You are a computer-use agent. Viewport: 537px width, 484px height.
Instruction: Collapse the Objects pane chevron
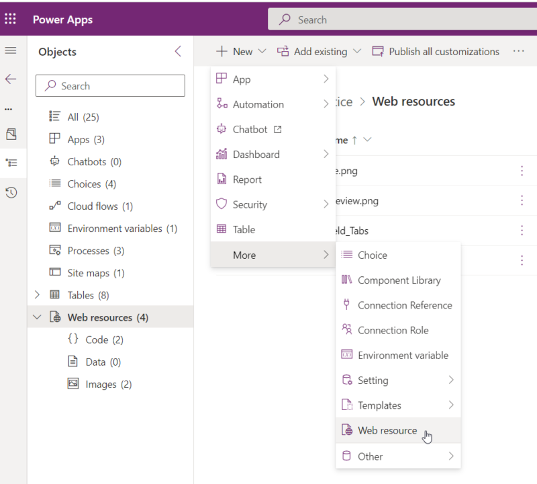coord(178,51)
